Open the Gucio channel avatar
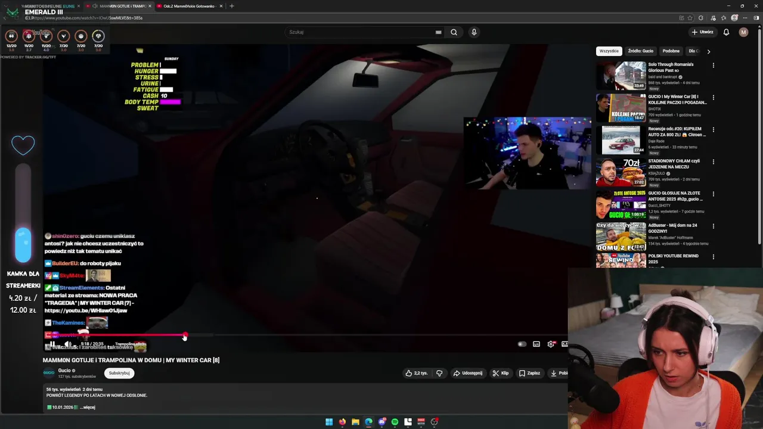 49,373
